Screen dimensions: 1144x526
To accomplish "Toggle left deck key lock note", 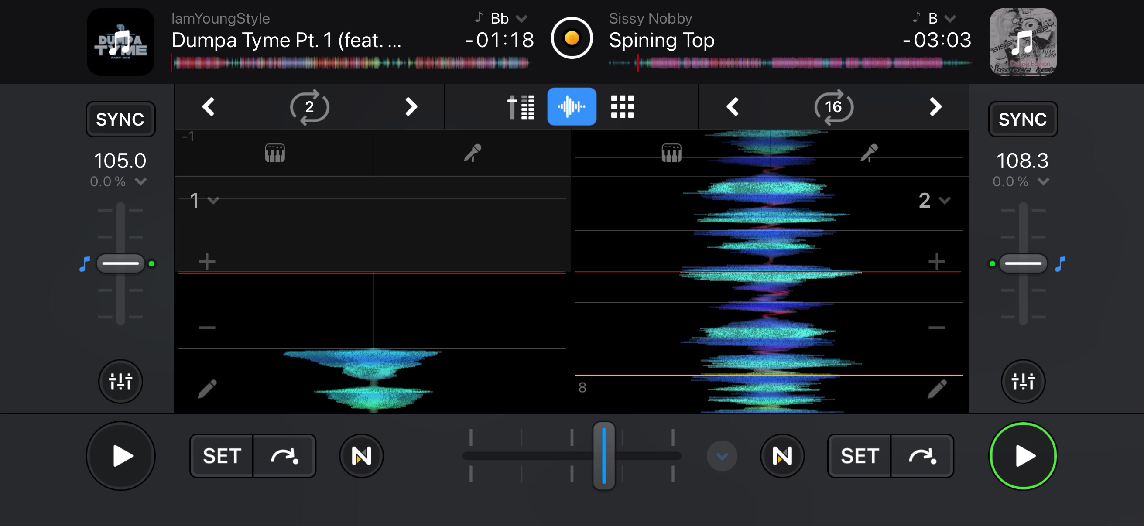I will coord(84,264).
